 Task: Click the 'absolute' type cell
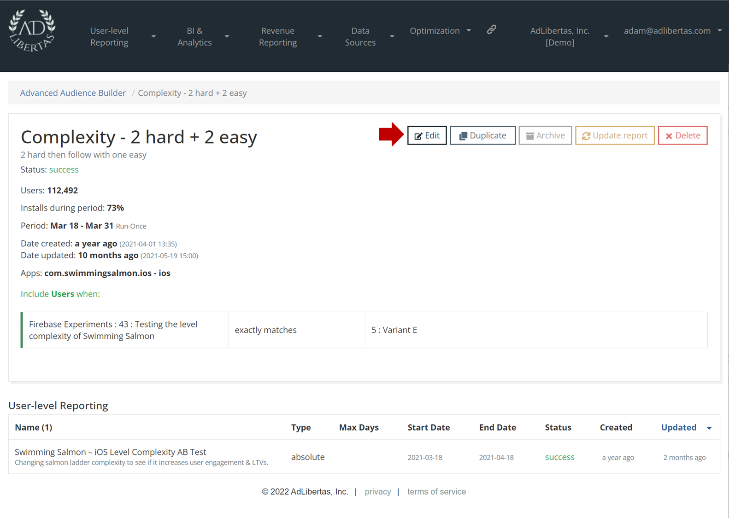308,457
